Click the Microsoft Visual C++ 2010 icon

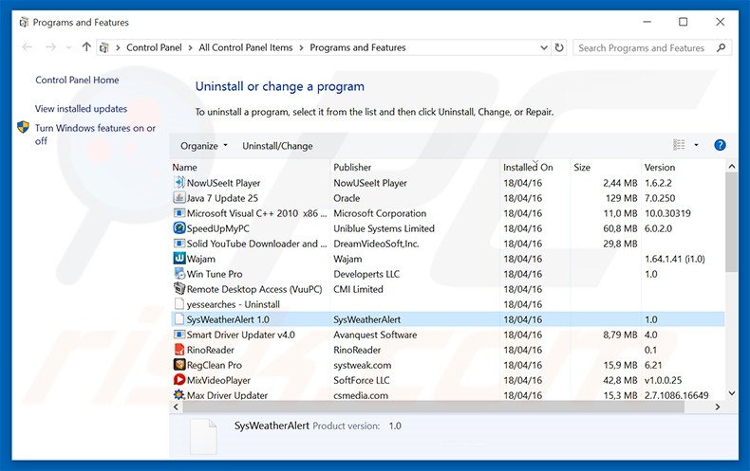[x=178, y=213]
